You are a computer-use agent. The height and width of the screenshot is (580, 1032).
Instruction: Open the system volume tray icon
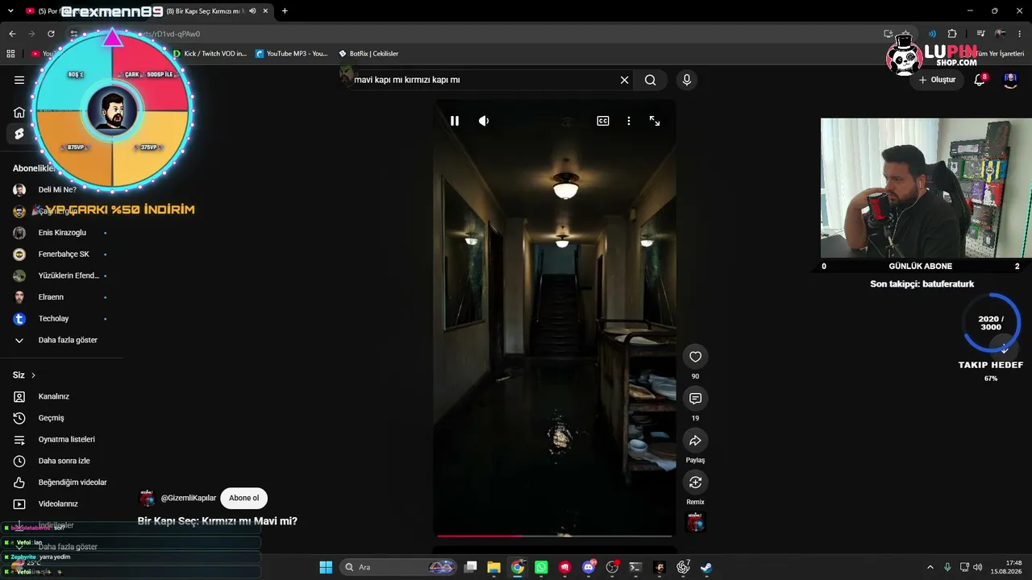(977, 567)
